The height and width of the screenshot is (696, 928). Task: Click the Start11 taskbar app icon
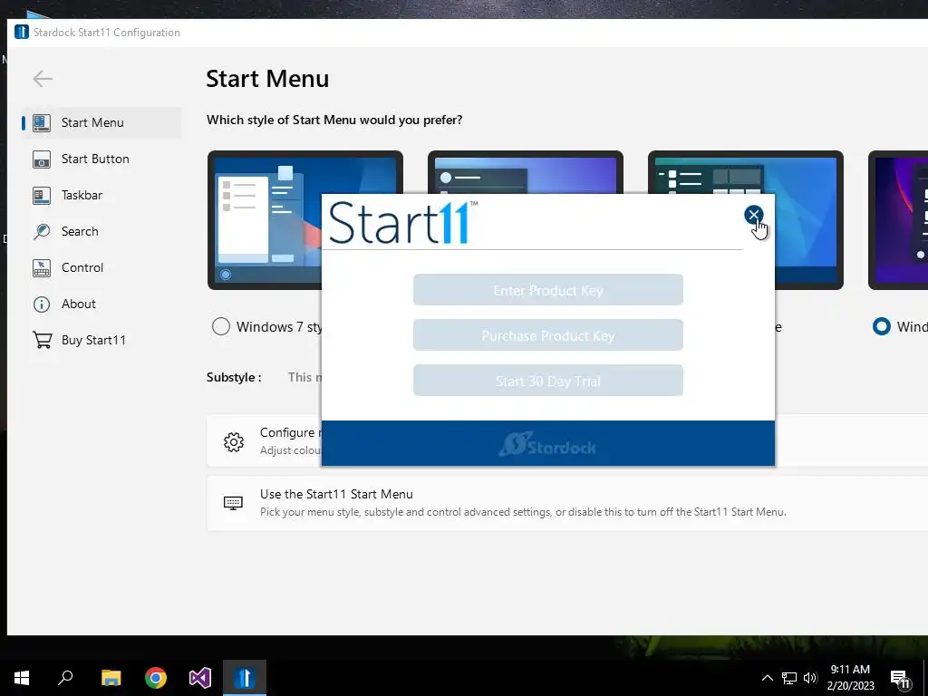pyautogui.click(x=245, y=678)
